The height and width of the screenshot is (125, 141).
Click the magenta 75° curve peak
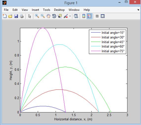(43, 28)
